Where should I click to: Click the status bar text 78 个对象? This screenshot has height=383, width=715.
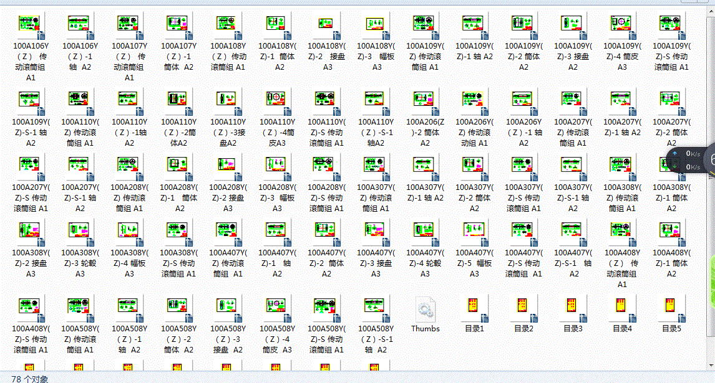[30, 379]
